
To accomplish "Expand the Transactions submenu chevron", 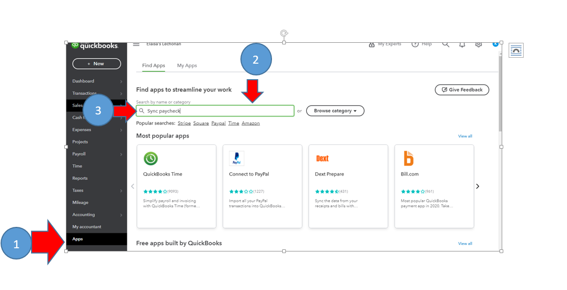I will click(121, 94).
